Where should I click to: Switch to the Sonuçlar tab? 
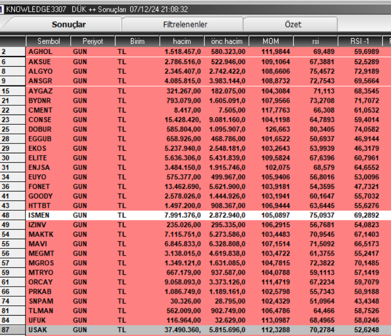point(69,24)
